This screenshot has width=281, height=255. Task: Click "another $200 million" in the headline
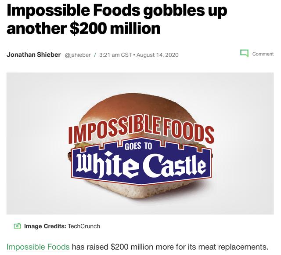[83, 29]
